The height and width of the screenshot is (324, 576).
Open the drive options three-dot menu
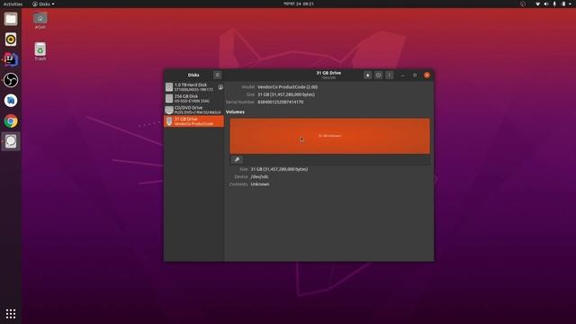[x=390, y=75]
